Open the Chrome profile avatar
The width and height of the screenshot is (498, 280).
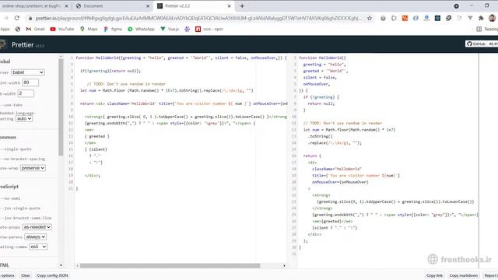pos(492,18)
